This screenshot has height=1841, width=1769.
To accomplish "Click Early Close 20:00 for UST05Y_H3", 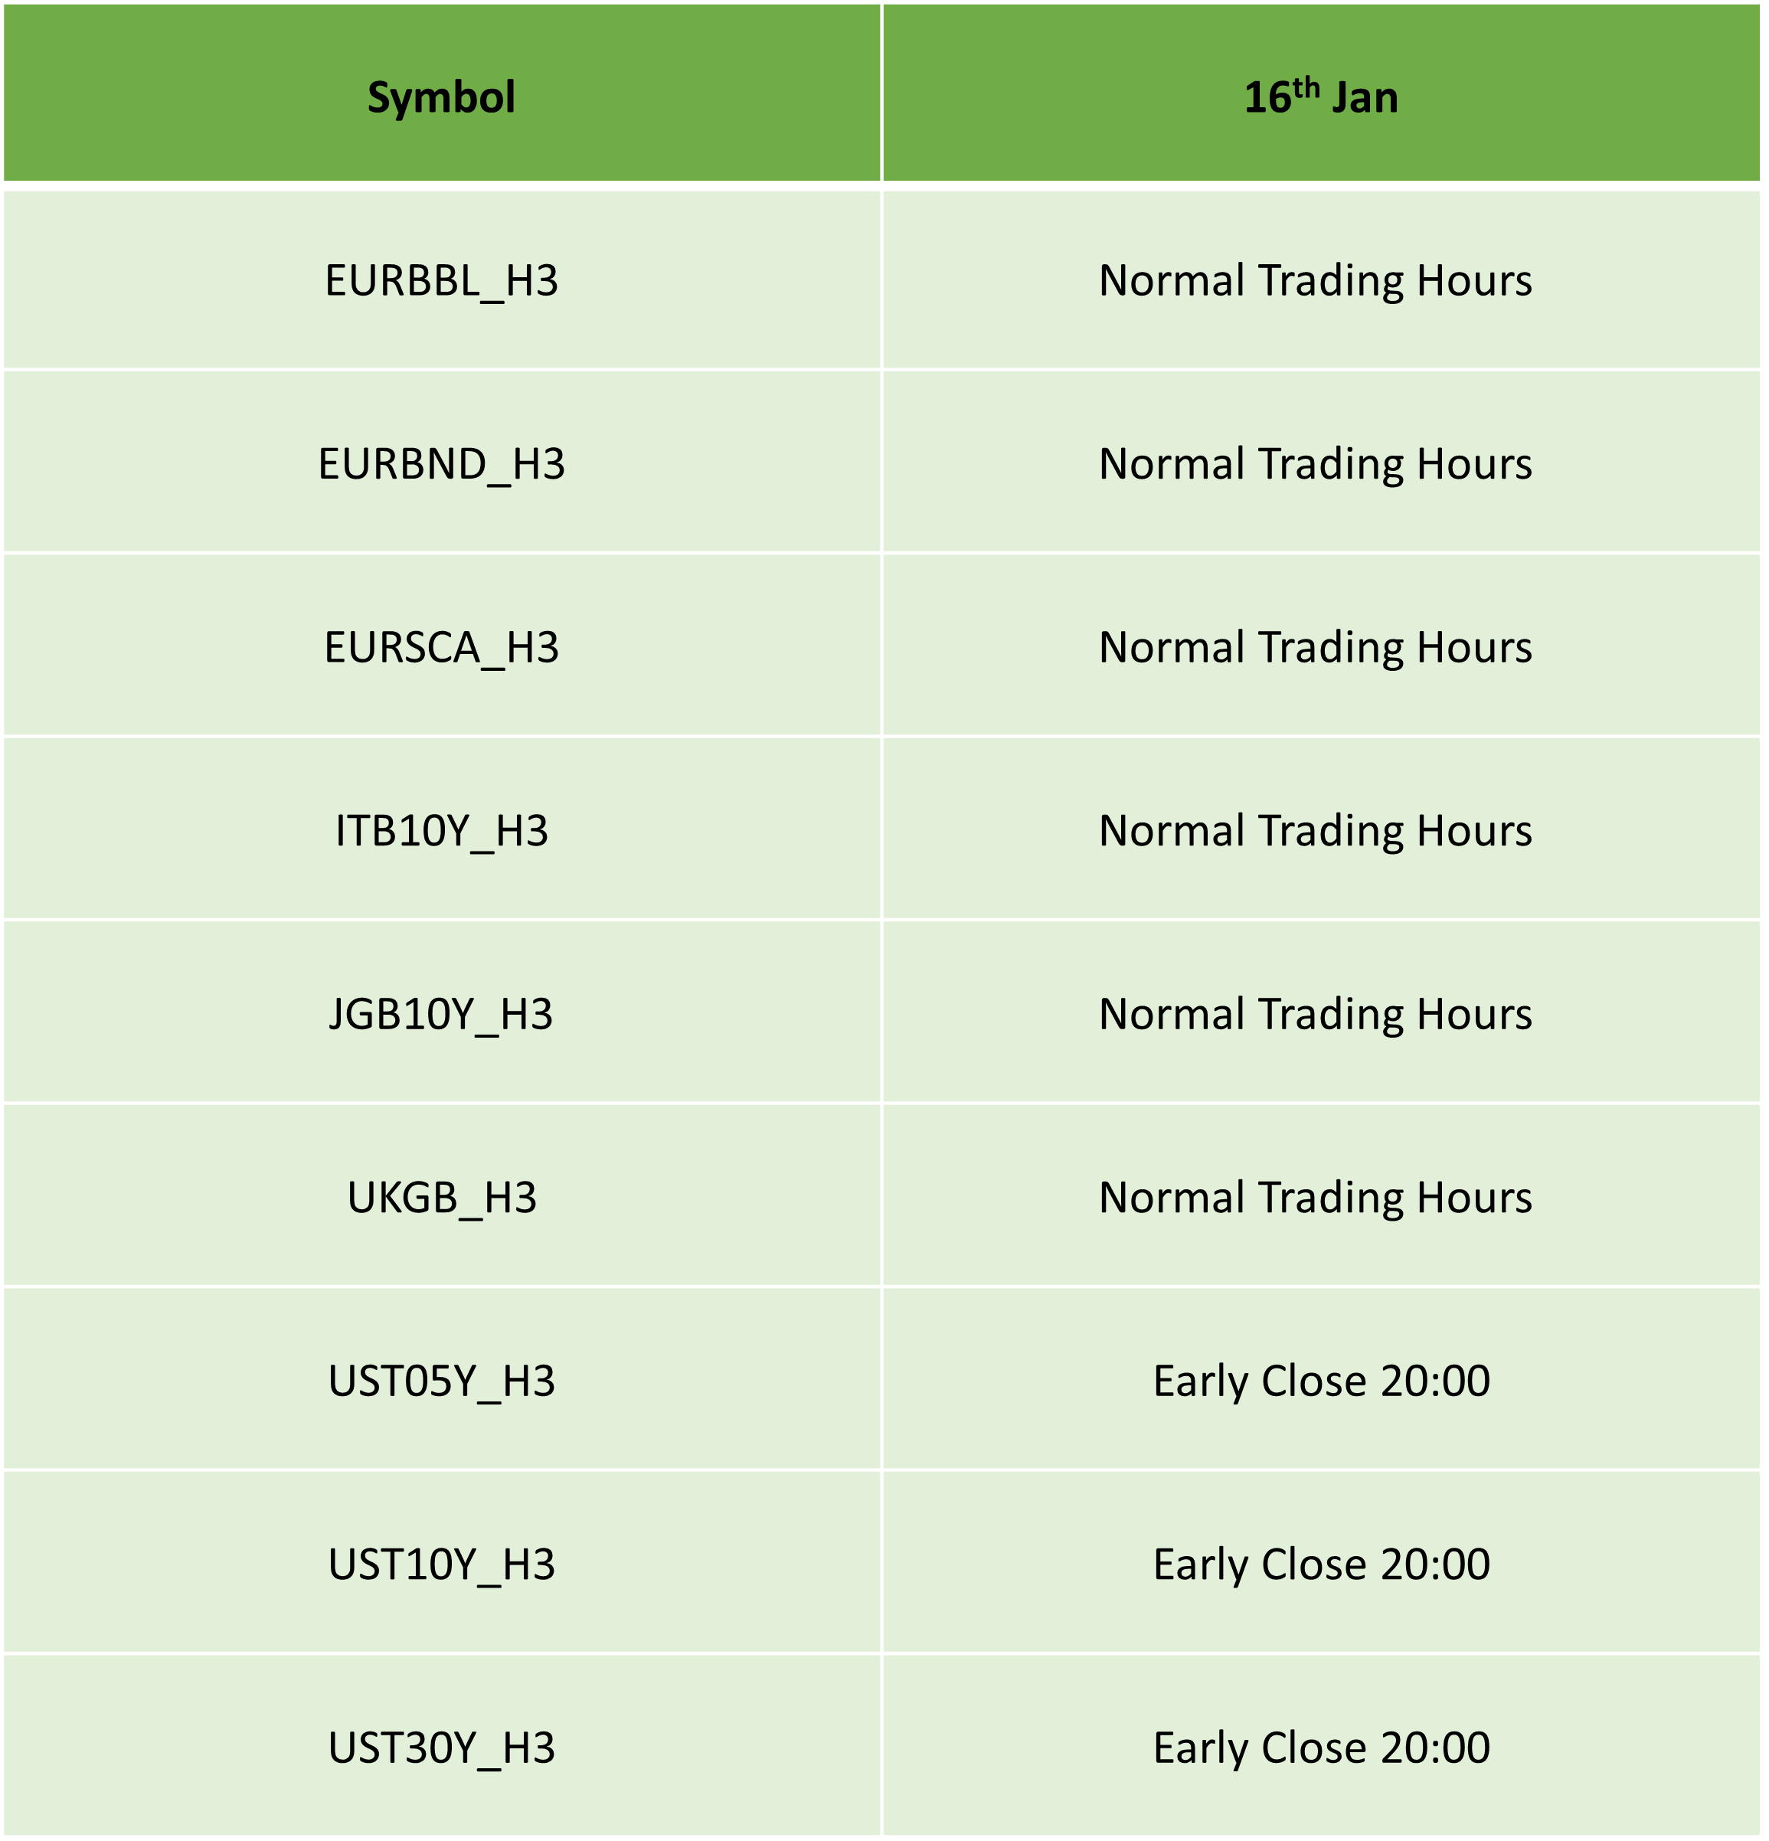I will [1321, 1380].
